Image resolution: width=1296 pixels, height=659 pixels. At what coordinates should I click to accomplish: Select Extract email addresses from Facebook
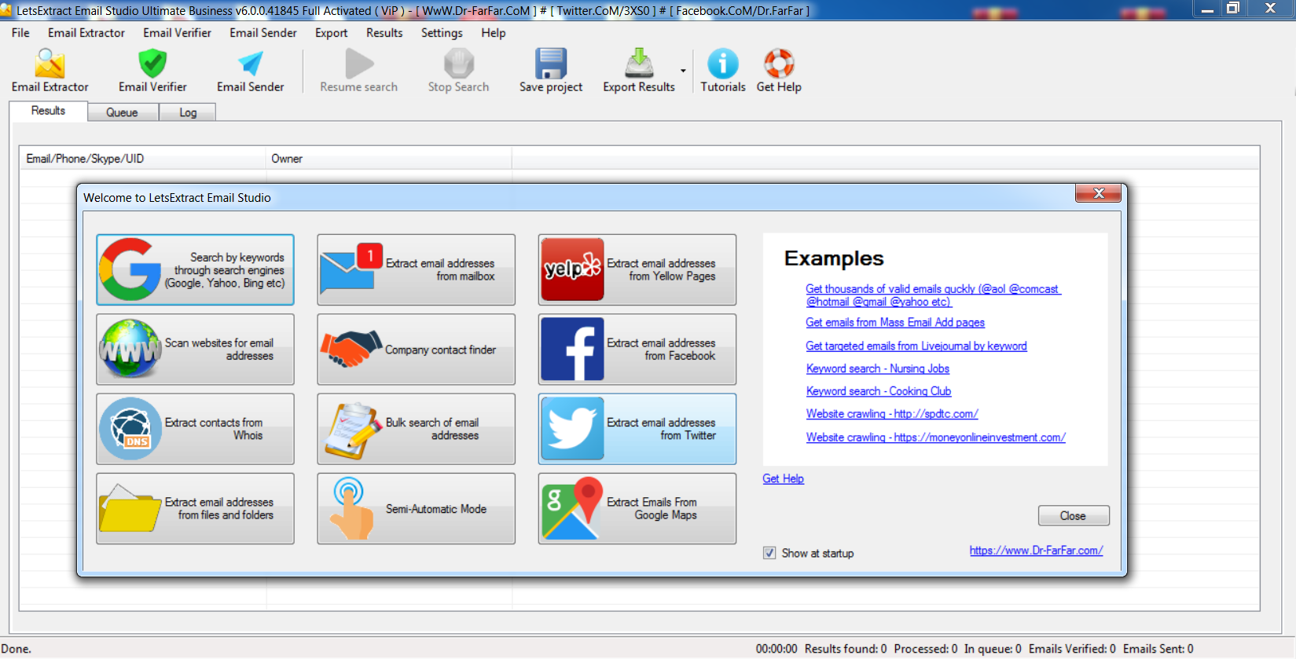tap(637, 350)
